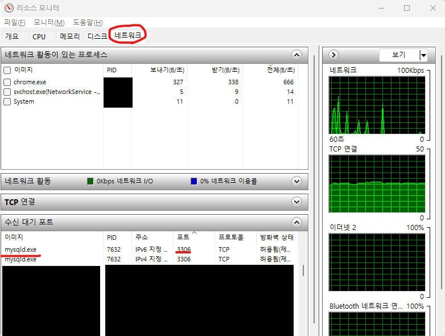Check the System process checkbox
Screen dimensions: 445x336
tap(7, 102)
